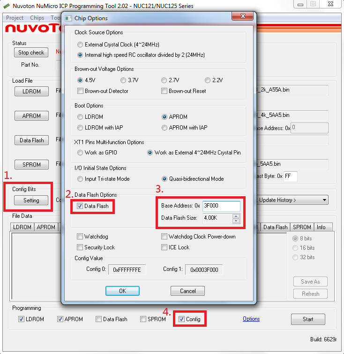Confirm Chip Options with OK
Image resolution: width=344 pixels, height=354 pixels.
click(x=122, y=291)
